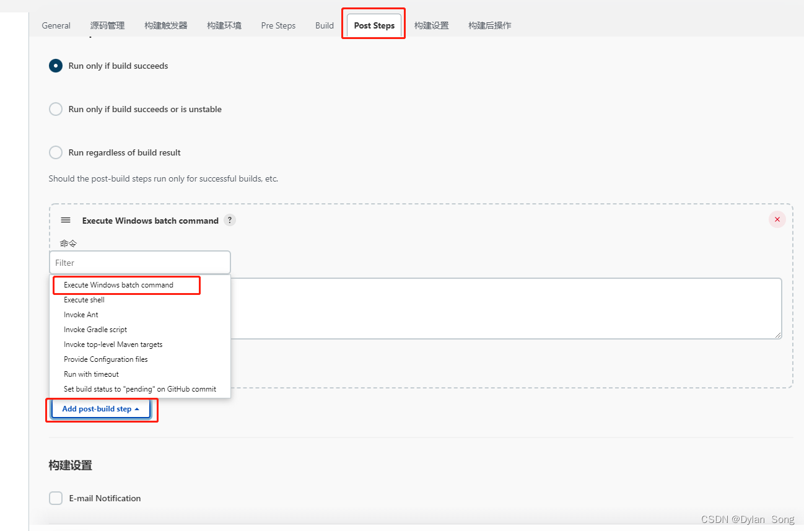Choose Run regardless of build result
The image size is (804, 531).
(56, 152)
